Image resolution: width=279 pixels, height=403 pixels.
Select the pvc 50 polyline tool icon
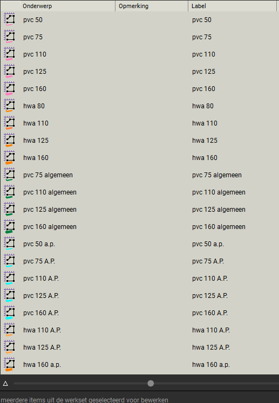click(10, 19)
